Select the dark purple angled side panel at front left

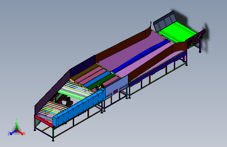(52, 92)
